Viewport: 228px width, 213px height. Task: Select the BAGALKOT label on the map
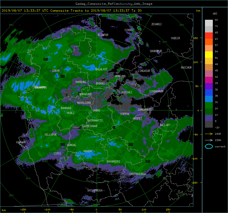pos(101,69)
